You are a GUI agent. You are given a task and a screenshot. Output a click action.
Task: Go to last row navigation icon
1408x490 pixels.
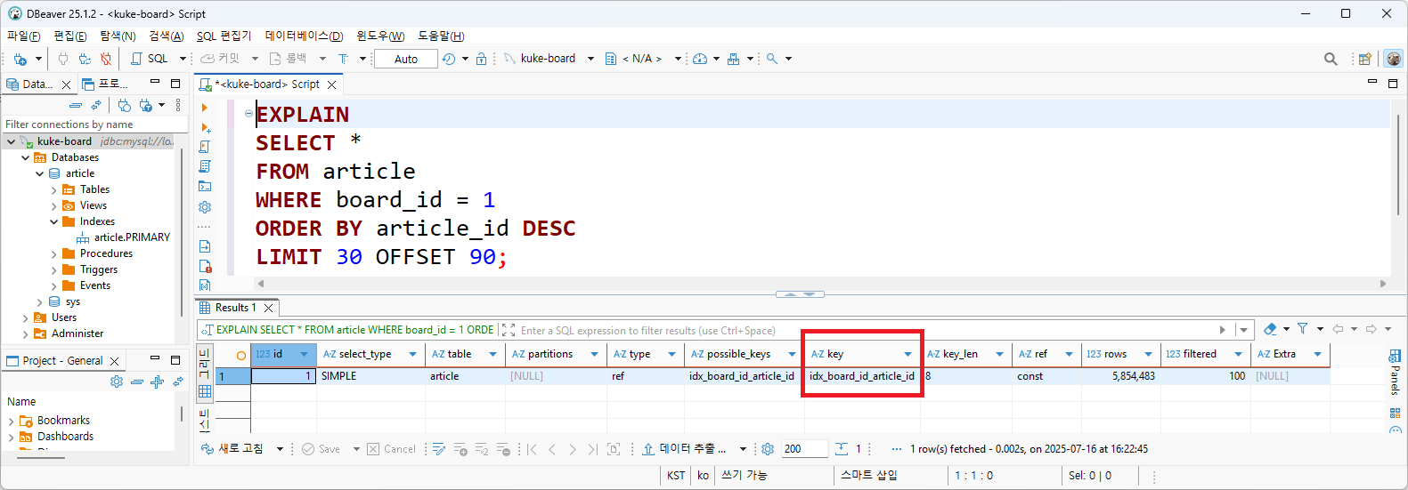[592, 449]
